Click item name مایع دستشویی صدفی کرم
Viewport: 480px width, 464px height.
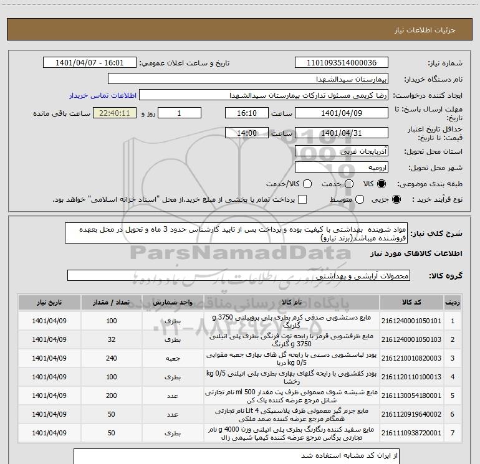pyautogui.click(x=292, y=321)
